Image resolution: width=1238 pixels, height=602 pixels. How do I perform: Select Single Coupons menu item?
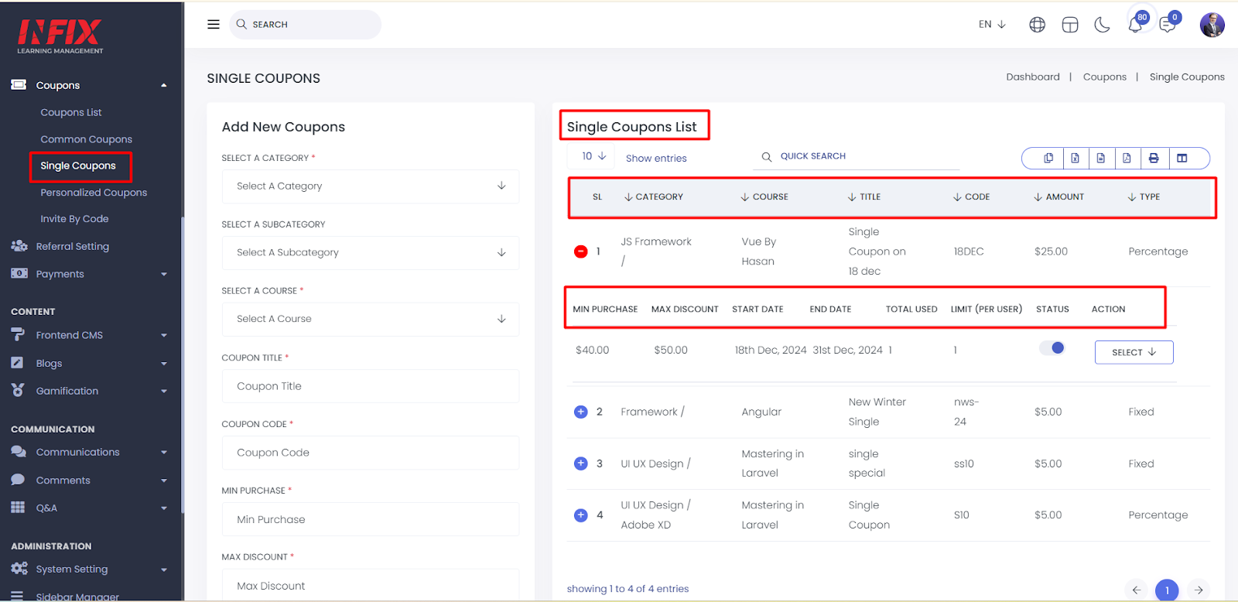click(x=78, y=166)
